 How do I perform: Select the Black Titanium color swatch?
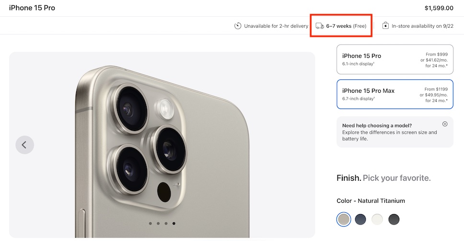(394, 219)
